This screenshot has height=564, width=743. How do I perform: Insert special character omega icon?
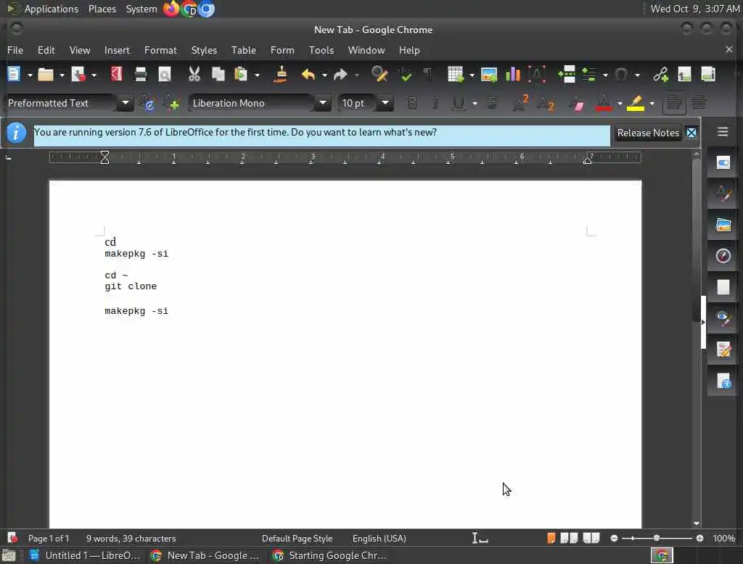click(621, 75)
